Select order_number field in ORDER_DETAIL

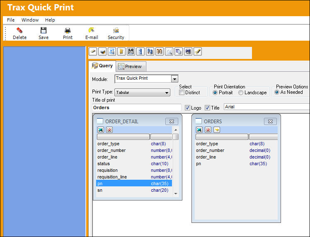point(134,151)
